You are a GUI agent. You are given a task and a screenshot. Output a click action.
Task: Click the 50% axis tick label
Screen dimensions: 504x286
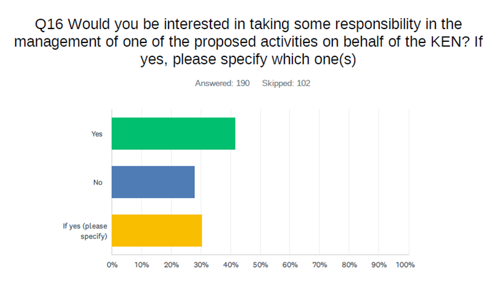(260, 265)
